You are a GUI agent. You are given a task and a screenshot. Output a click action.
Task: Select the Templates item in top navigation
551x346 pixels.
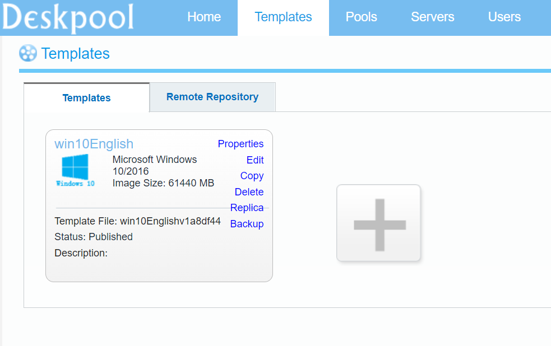(283, 17)
